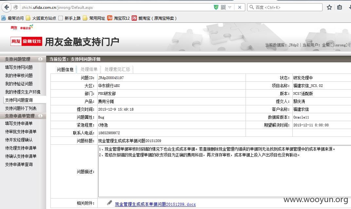Screen dimensions: 351x209
Task: Open the bookmarks list icon
Action: point(340,8)
